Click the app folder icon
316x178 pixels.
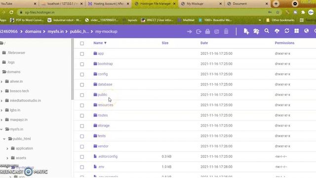95,53
